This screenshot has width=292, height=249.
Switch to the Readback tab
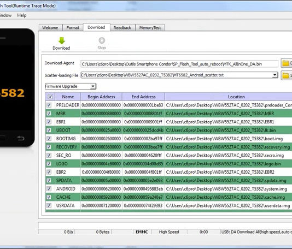coord(122,28)
